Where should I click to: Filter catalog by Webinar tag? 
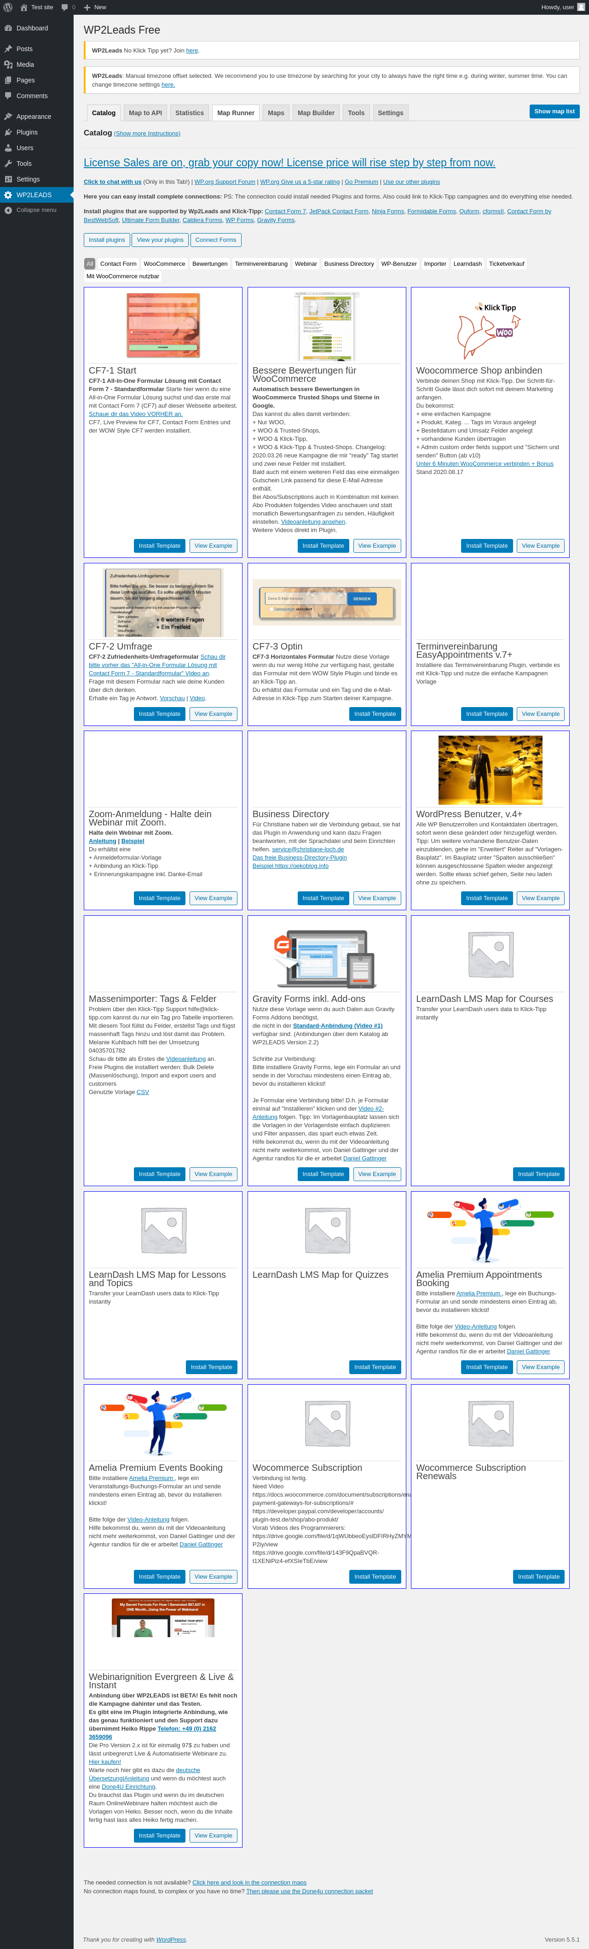[306, 264]
